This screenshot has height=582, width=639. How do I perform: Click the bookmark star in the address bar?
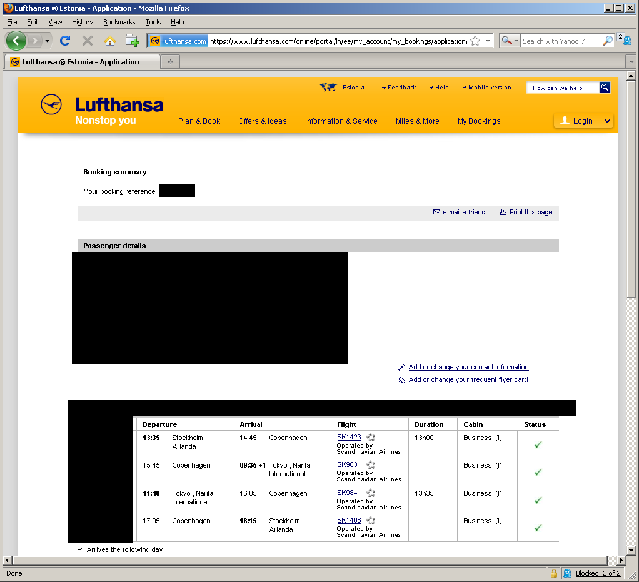[475, 41]
